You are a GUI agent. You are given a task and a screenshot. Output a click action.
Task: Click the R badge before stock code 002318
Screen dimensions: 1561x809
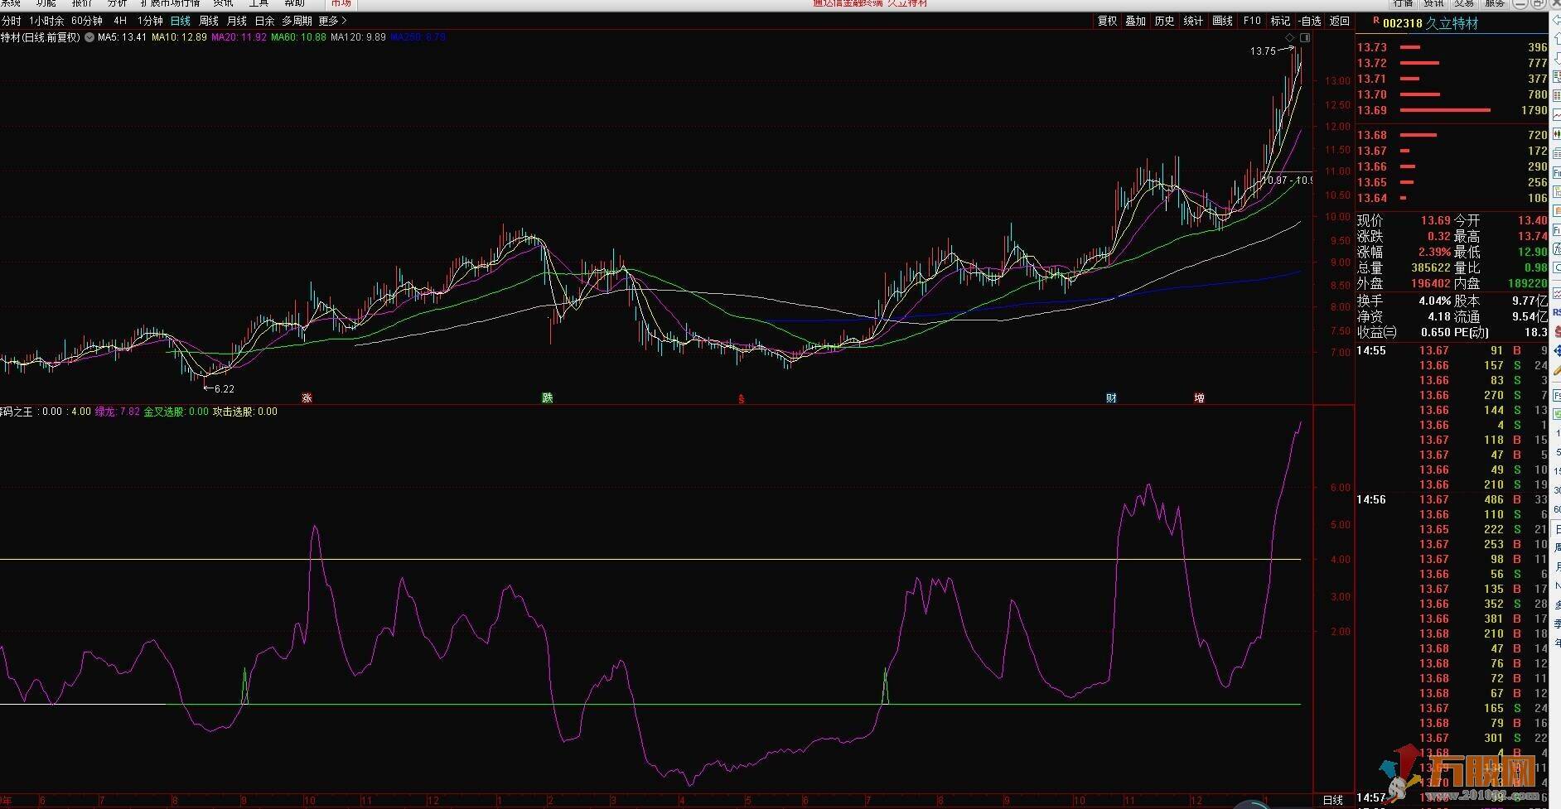click(1375, 22)
